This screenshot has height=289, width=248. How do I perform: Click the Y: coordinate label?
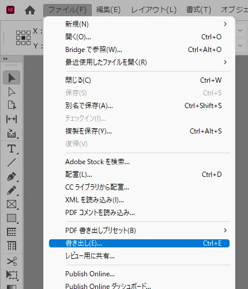click(x=38, y=46)
